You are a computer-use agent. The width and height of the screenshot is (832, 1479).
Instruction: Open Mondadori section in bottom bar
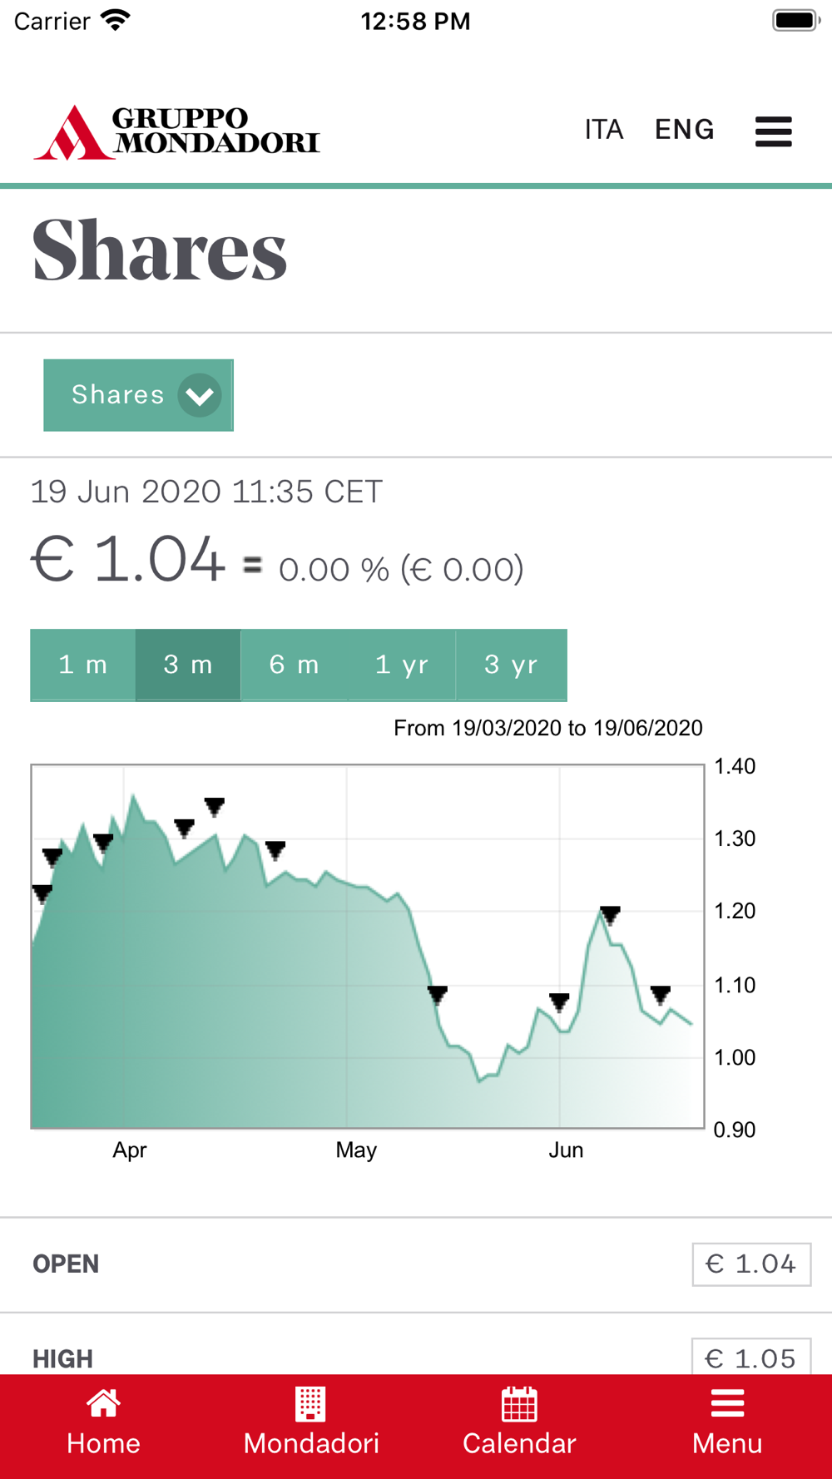click(x=311, y=1424)
